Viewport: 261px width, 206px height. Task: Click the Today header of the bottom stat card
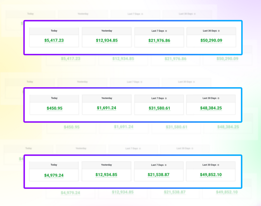click(x=54, y=165)
